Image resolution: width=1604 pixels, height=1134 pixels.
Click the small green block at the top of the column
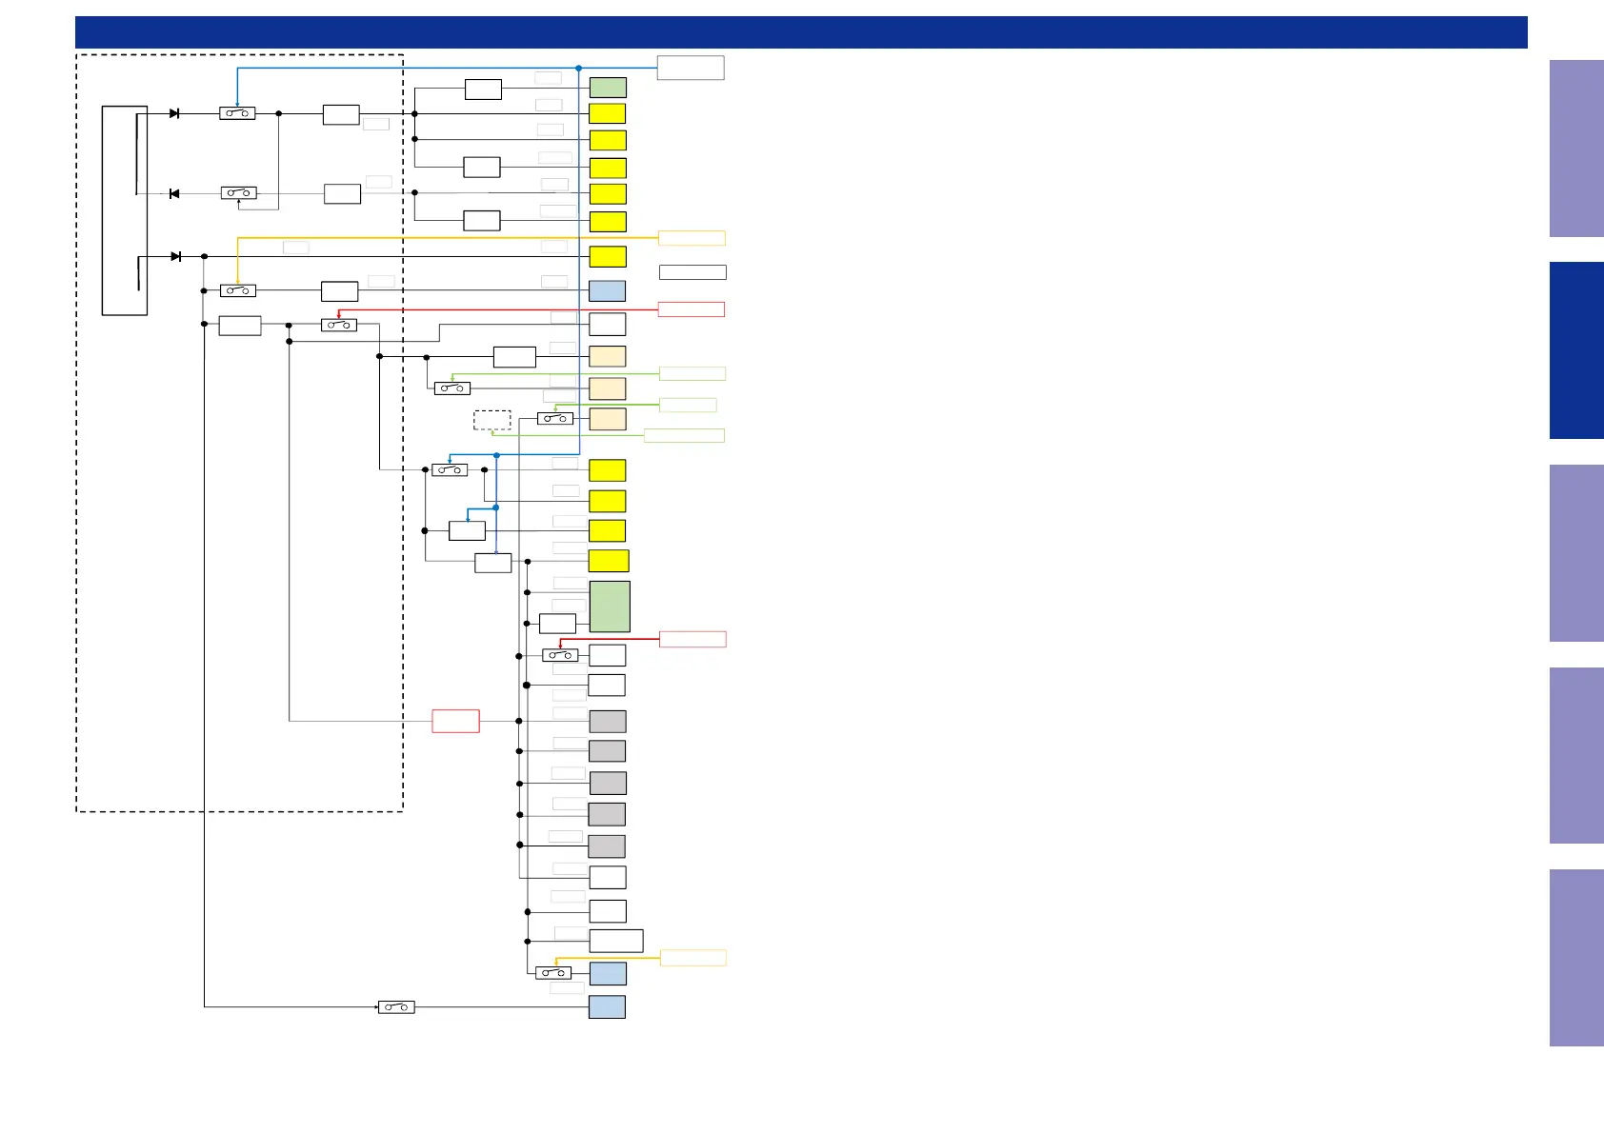coord(608,88)
